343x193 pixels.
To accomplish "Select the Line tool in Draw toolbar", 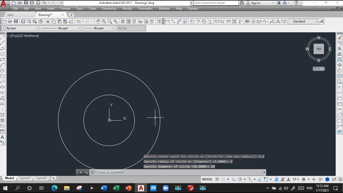I will [x=2, y=37].
